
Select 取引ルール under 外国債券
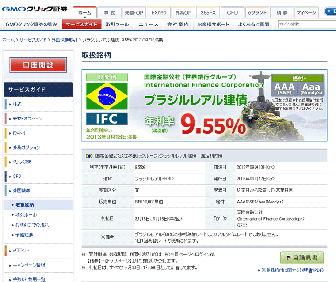click(26, 215)
